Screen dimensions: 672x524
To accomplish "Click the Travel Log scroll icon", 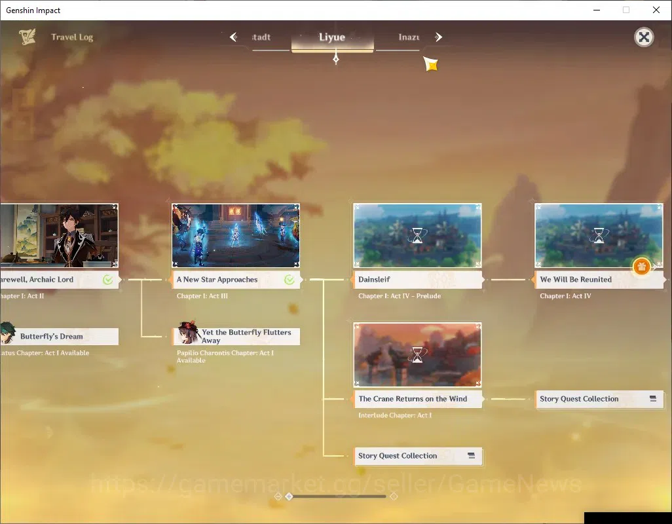I will 28,37.
